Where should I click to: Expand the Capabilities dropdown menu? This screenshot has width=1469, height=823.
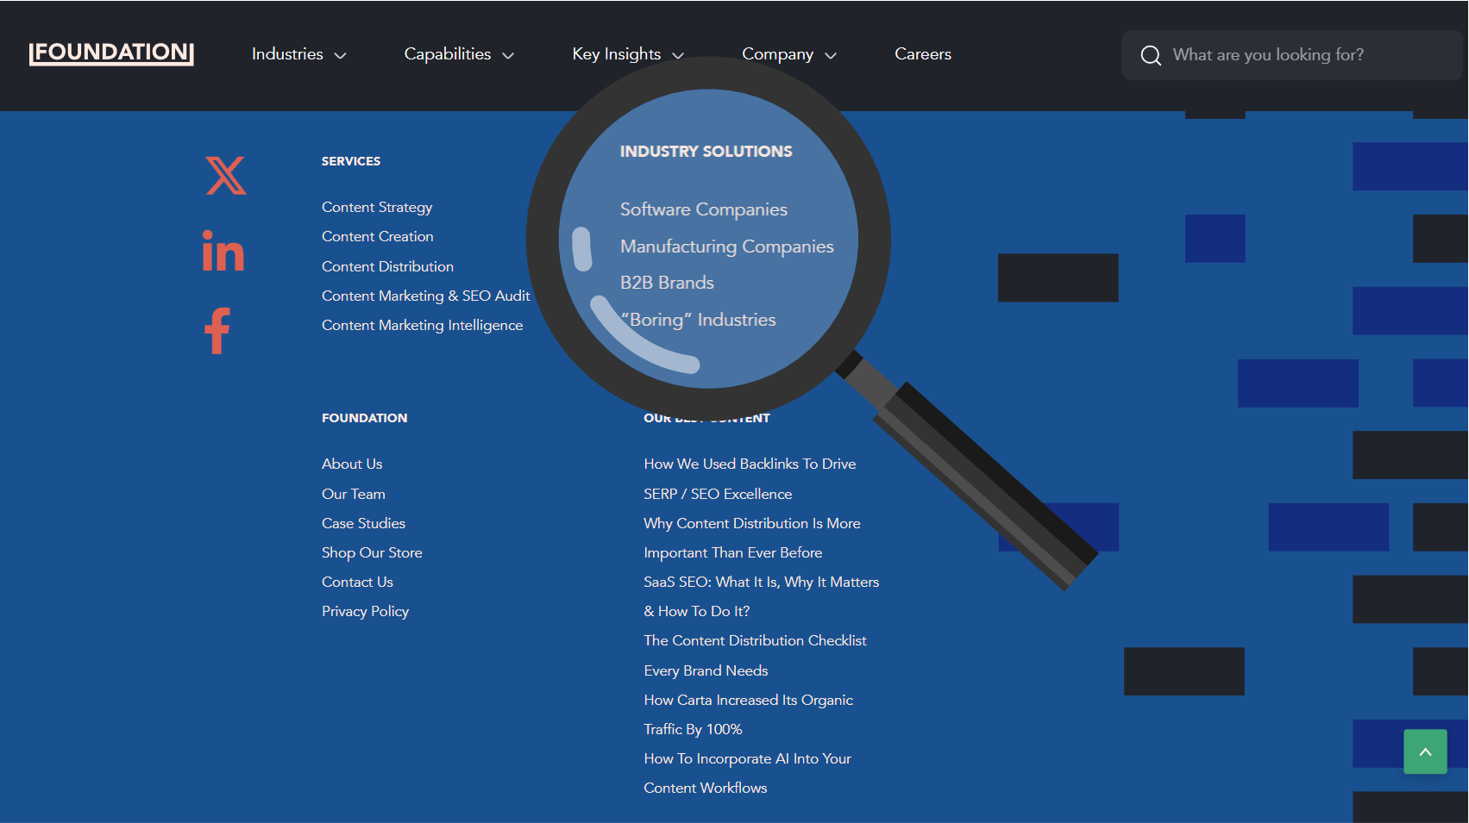pyautogui.click(x=458, y=54)
